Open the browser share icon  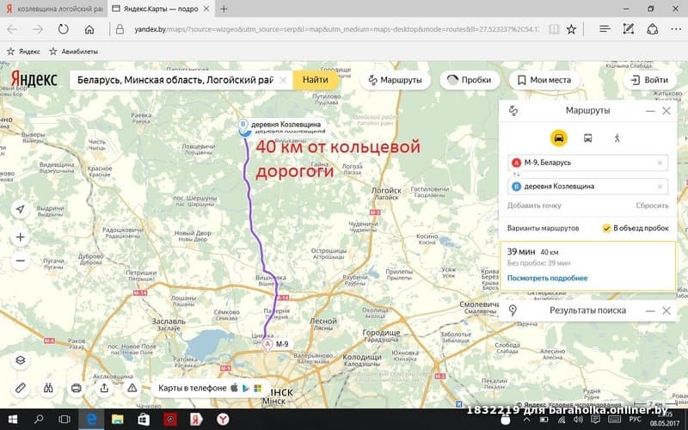pos(653,29)
